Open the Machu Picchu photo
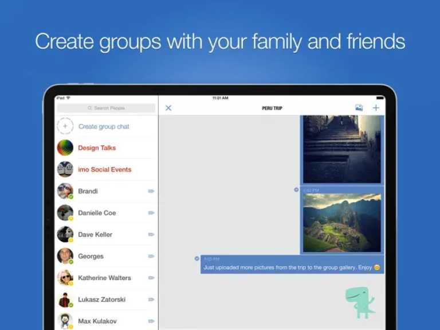440x330 pixels. pyautogui.click(x=341, y=222)
